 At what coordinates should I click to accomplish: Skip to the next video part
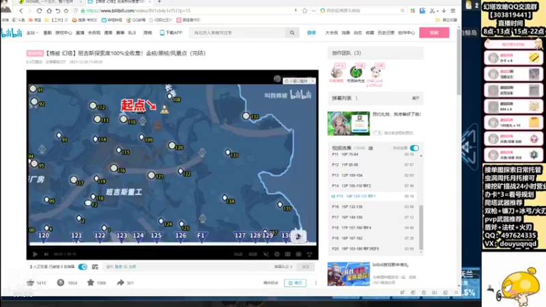click(x=46, y=254)
